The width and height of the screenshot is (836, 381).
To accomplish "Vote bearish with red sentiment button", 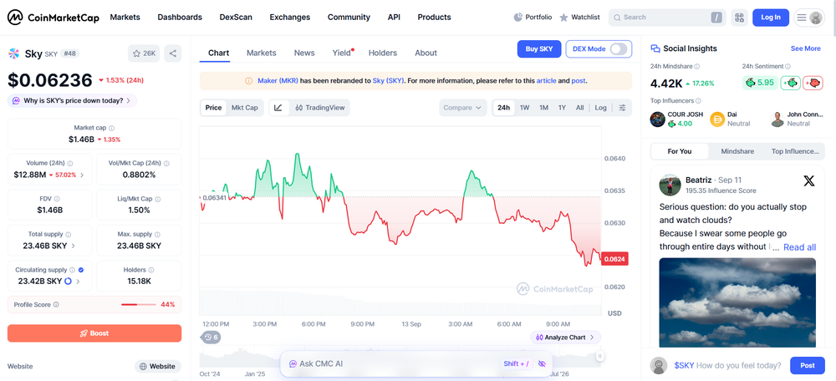I will (x=813, y=83).
